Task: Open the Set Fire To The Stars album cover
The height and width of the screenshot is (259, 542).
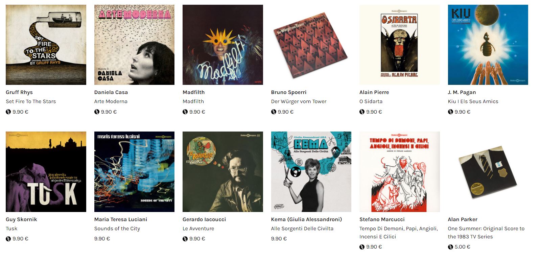Action: point(46,45)
